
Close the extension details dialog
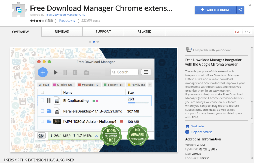[250, 5]
